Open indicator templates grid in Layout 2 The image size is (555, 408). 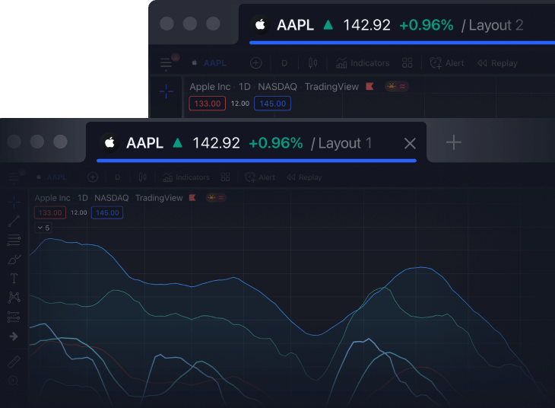(x=408, y=63)
